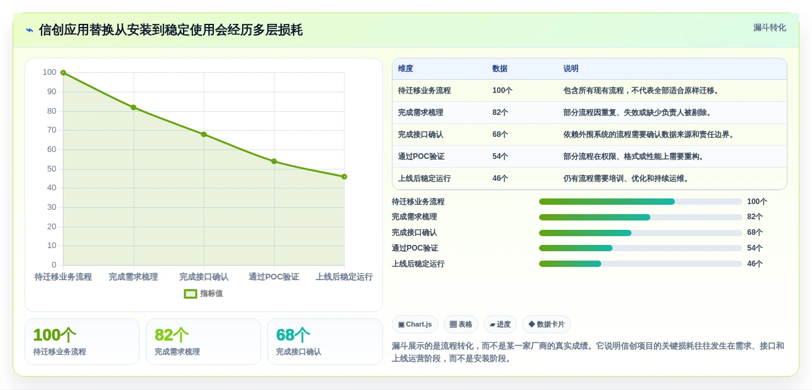Image resolution: width=812 pixels, height=390 pixels.
Task: Click the 指标值 legend label
Action: pyautogui.click(x=211, y=294)
